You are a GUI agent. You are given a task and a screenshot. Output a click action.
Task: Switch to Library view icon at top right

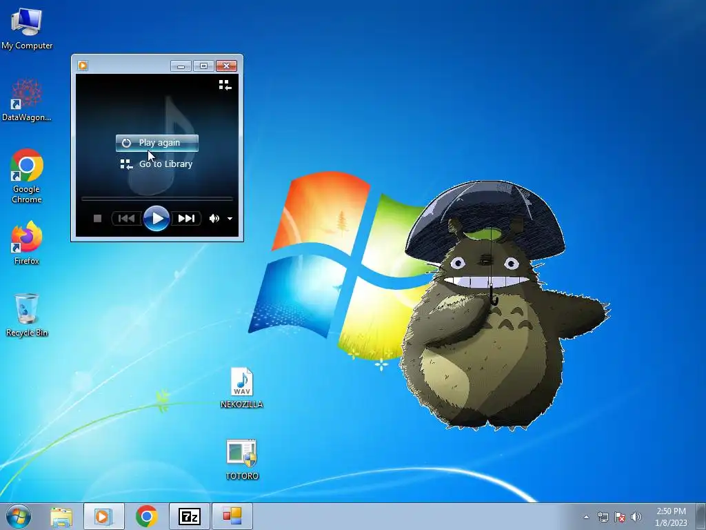pos(225,85)
